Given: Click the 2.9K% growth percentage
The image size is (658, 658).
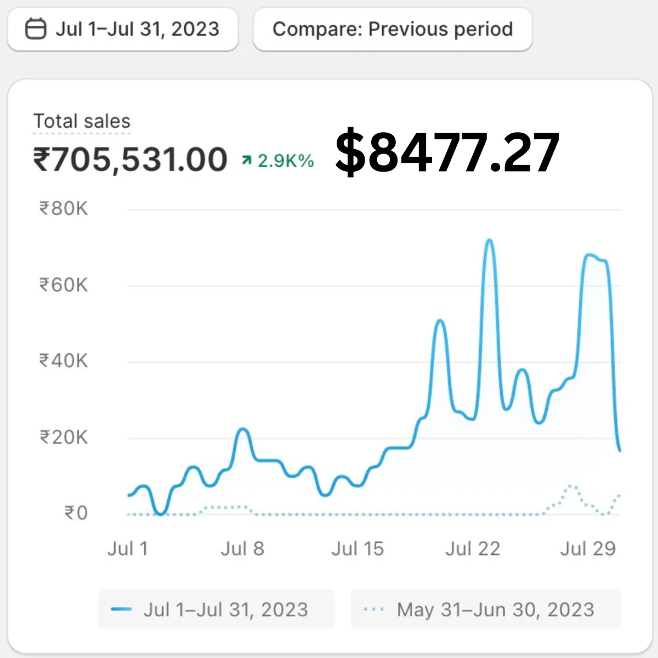Looking at the screenshot, I should click(286, 161).
